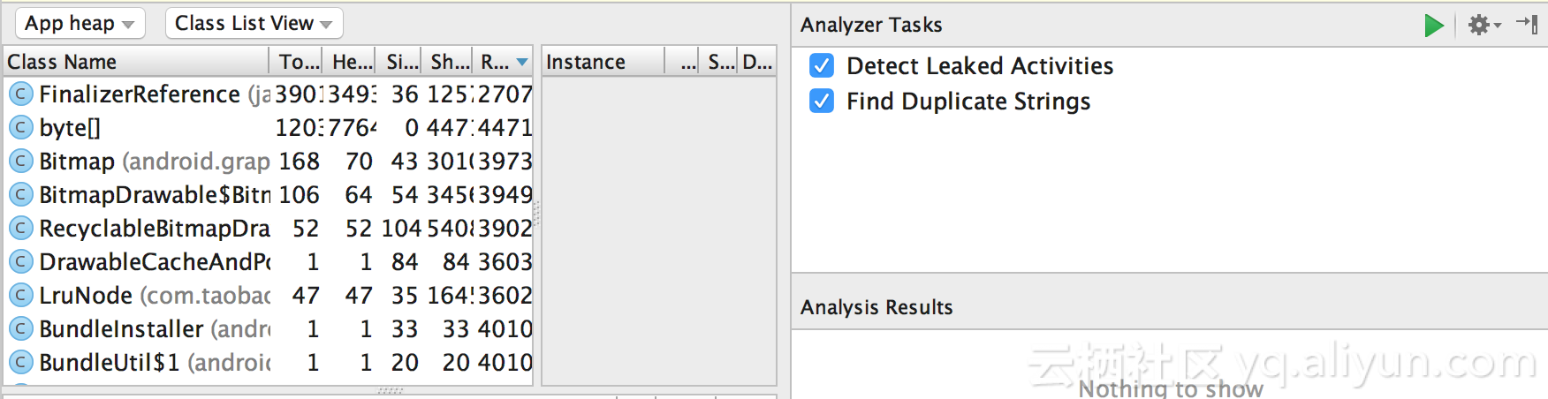
Task: Click the Instance column header
Action: 601,62
